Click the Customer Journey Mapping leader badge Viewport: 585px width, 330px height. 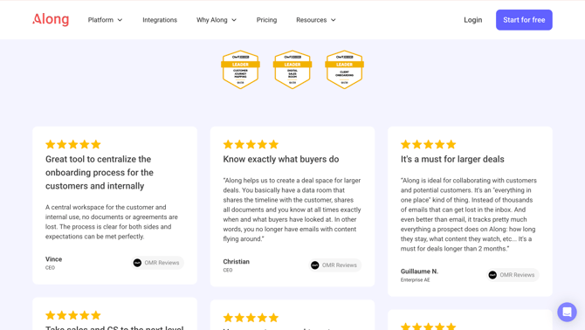pos(240,70)
